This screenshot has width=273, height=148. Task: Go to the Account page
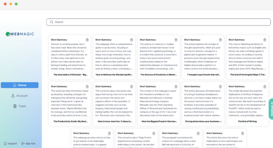[20, 96]
